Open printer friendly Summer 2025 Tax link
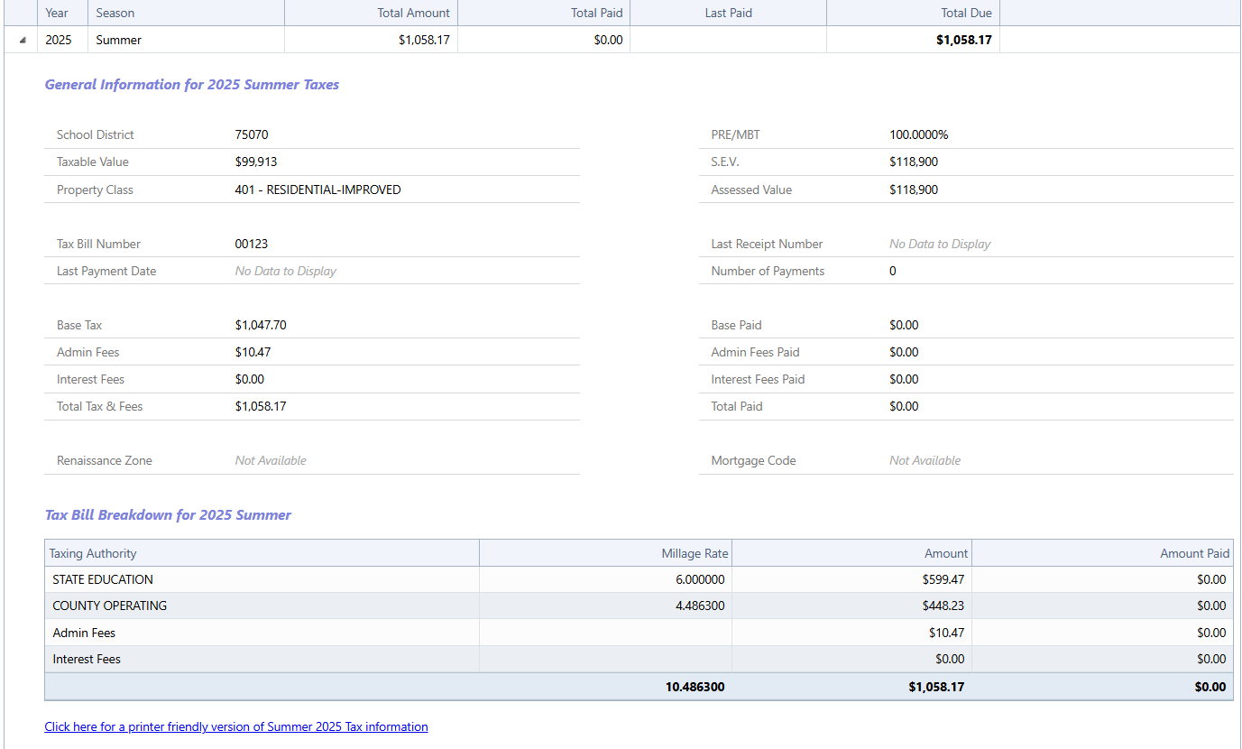This screenshot has width=1242, height=749. (236, 726)
